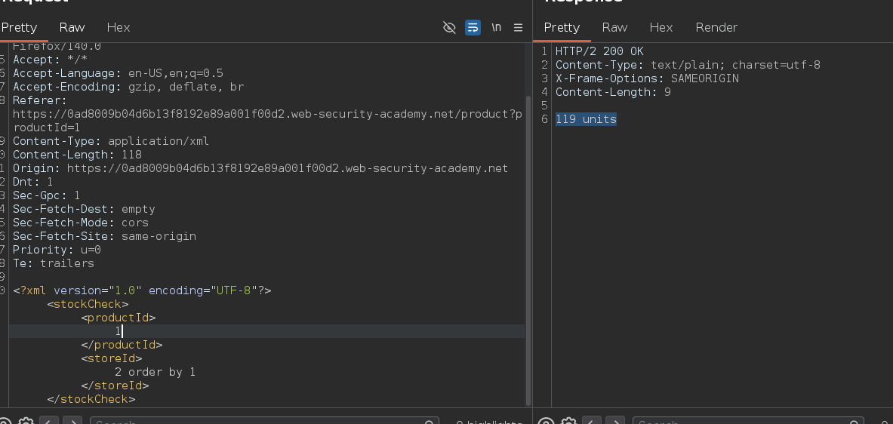Screen dimensions: 893x424
Task: Click the request pane vertical scrollbar
Action: pyautogui.click(x=528, y=250)
